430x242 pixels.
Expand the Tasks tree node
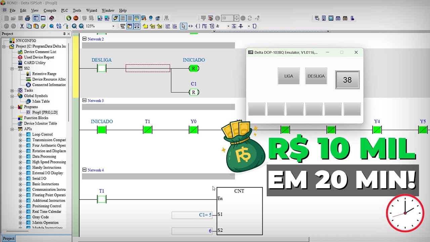tap(12, 90)
